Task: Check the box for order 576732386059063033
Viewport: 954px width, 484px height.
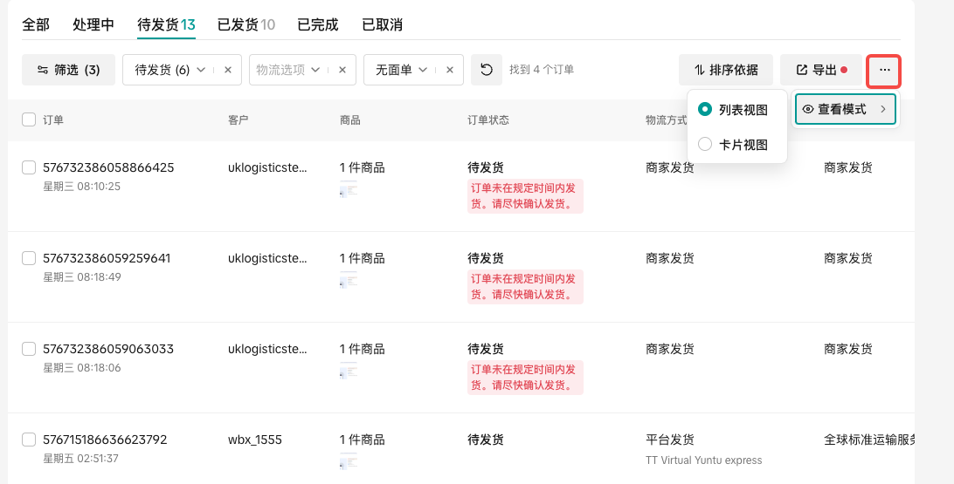Action: (x=29, y=349)
